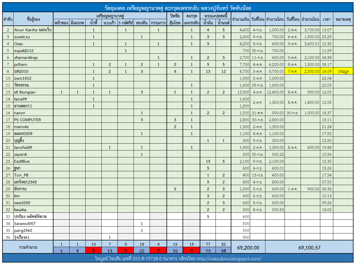Click the 500.33 transfer amount
This screenshot has width=356, height=265.
point(275,210)
